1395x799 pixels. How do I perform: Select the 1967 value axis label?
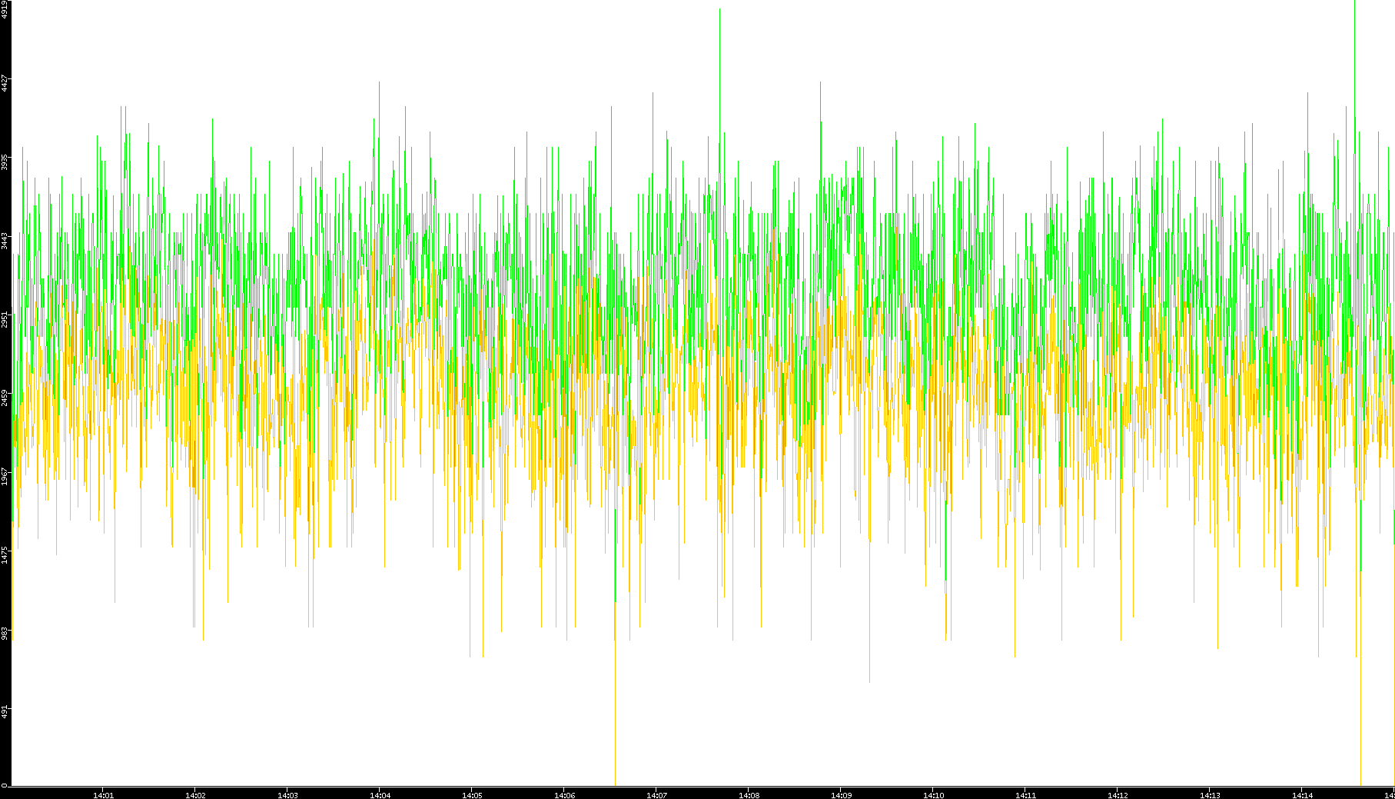[5, 477]
